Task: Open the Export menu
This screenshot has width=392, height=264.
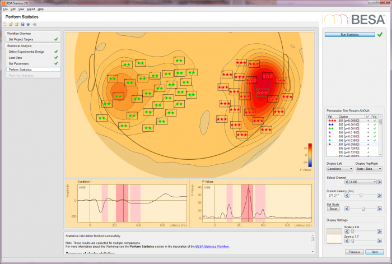Action: [x=31, y=9]
